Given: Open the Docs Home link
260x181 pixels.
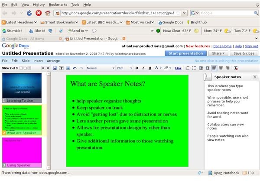Looking at the screenshot, I should [x=222, y=46].
